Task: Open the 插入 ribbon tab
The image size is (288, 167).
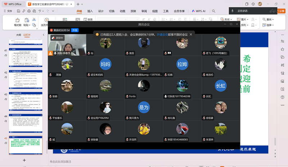Action: click(90, 11)
